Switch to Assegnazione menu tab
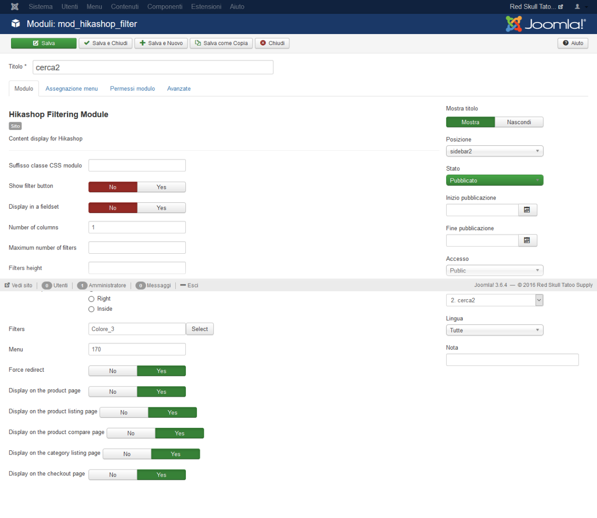Viewport: 597px width, 518px height. 72,89
